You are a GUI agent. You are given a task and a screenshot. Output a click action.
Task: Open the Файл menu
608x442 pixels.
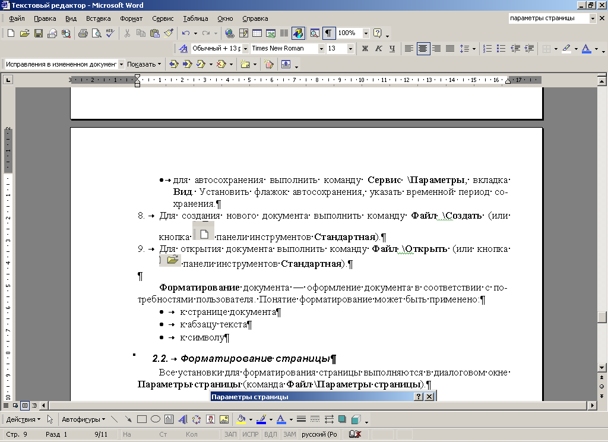point(17,18)
